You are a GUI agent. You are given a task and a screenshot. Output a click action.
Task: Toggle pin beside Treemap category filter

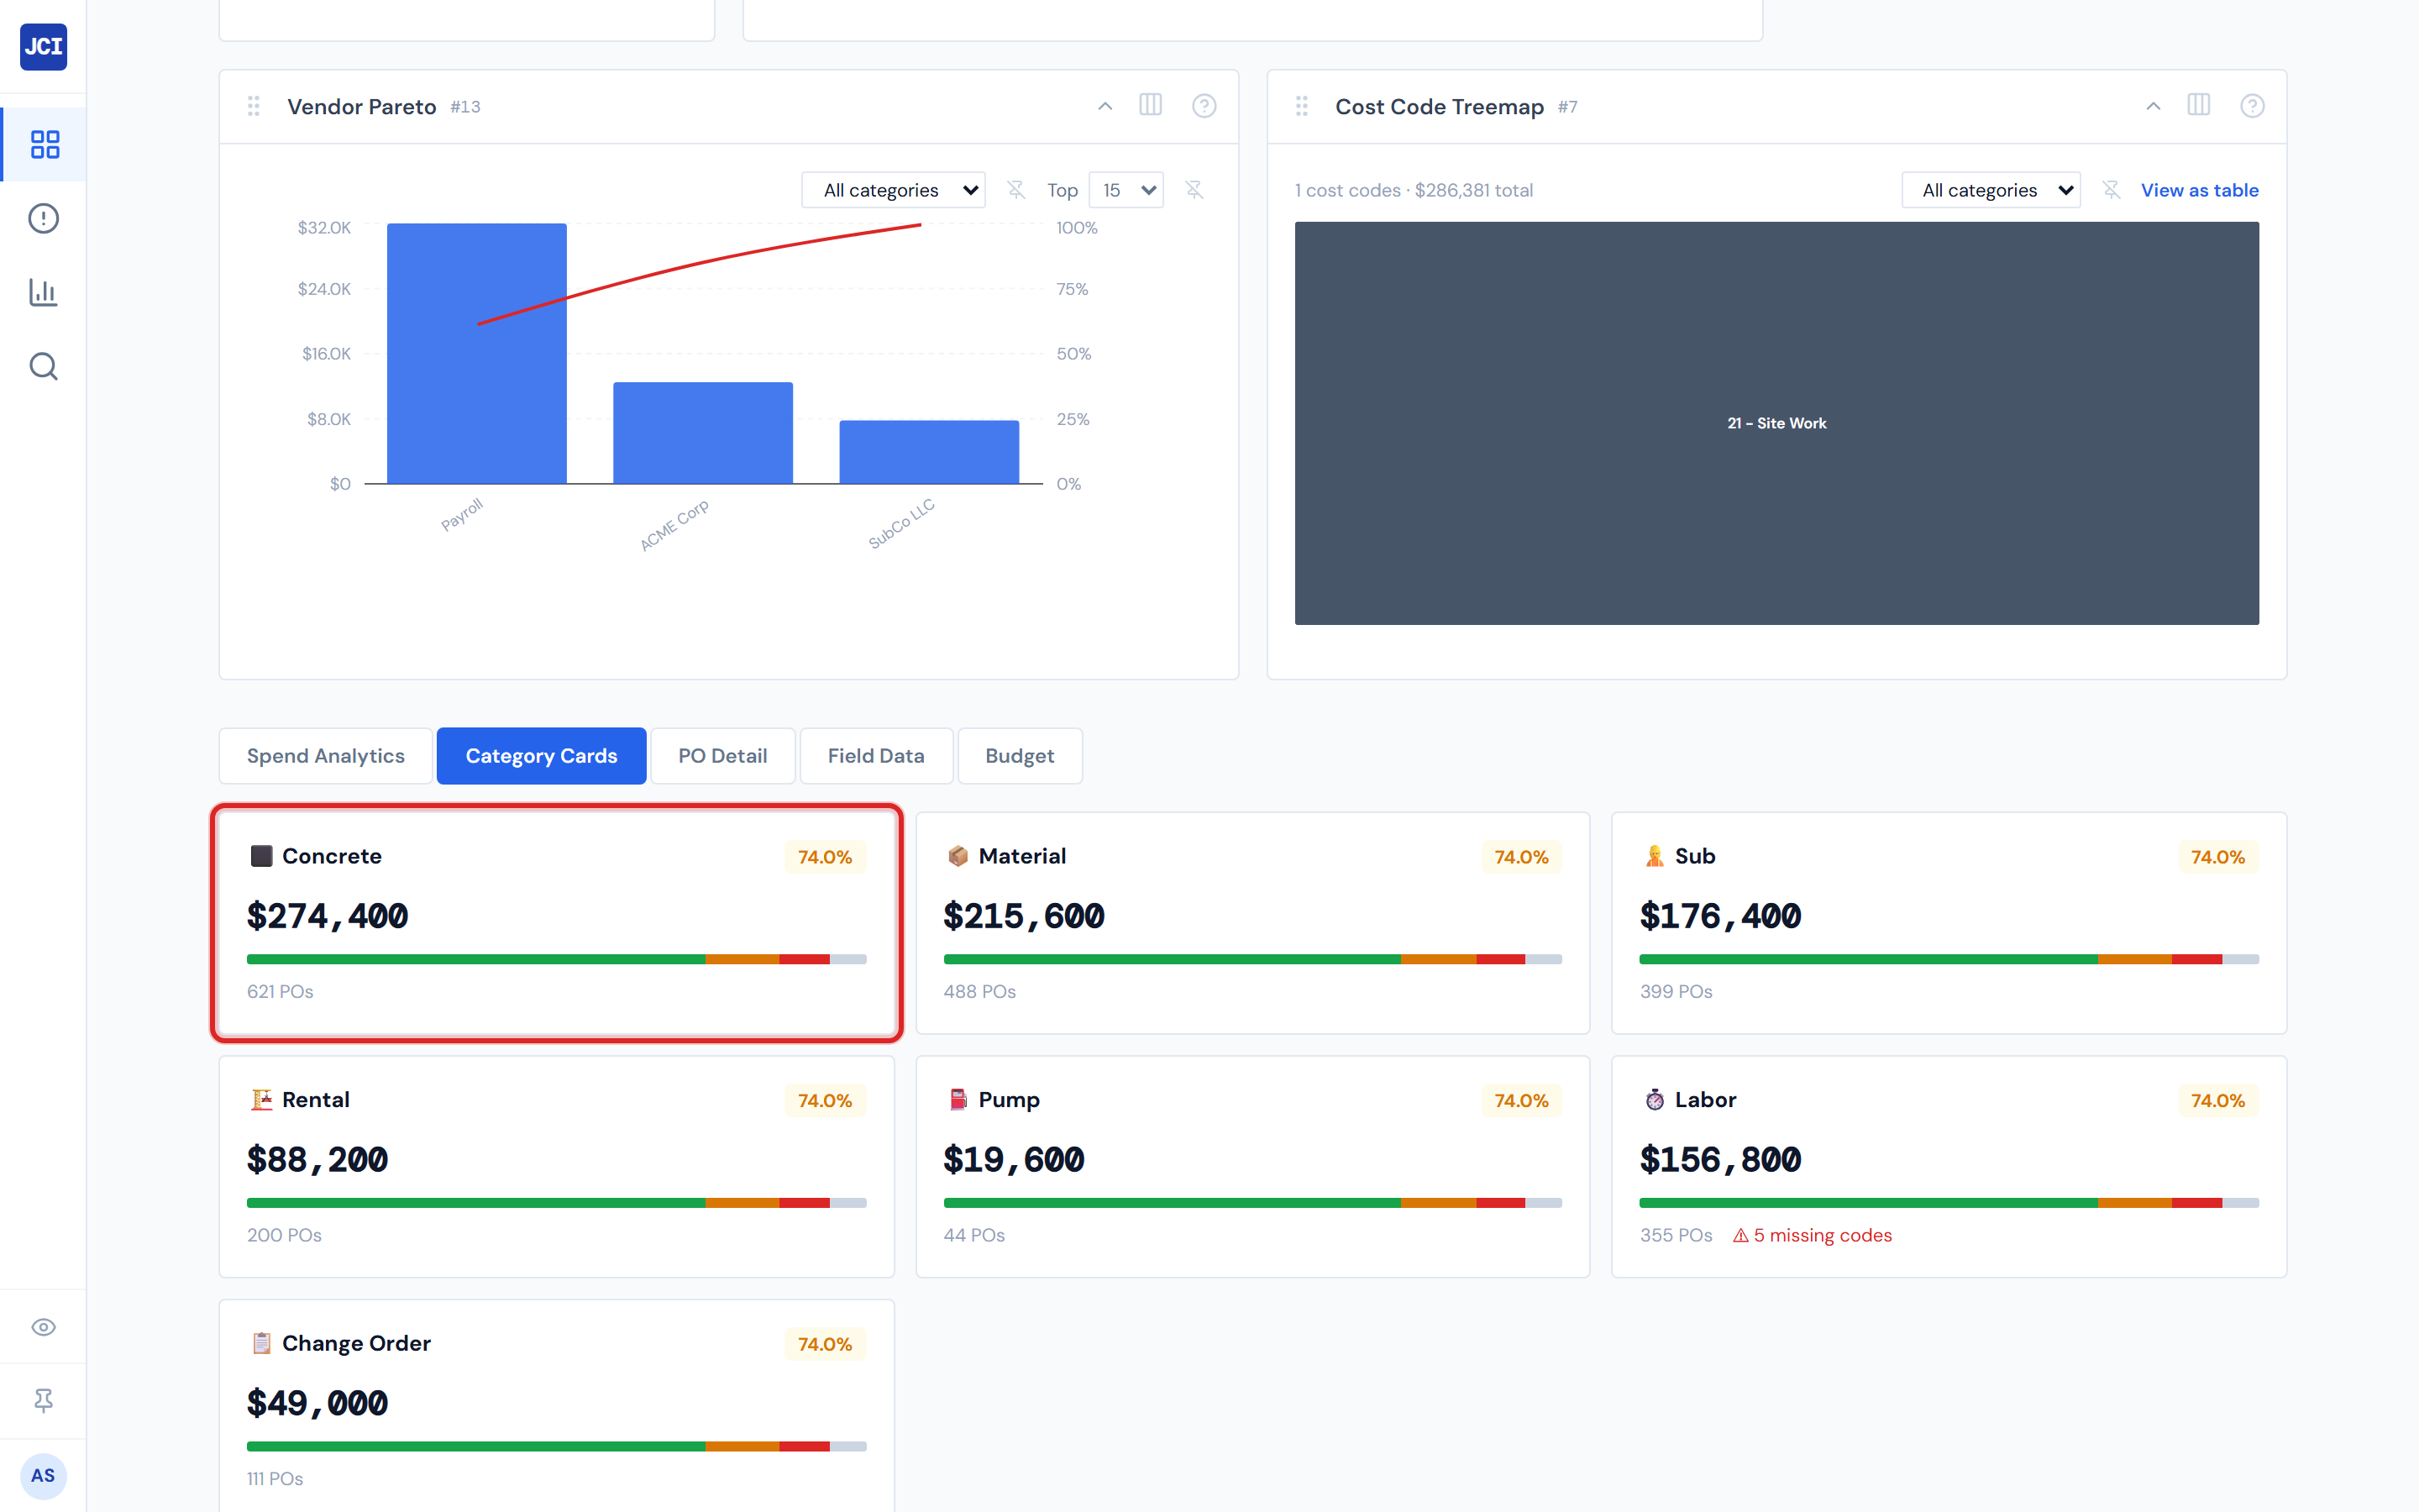[x=2111, y=190]
